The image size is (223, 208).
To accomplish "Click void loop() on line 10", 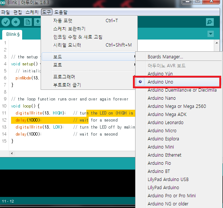I will coord(25,106).
